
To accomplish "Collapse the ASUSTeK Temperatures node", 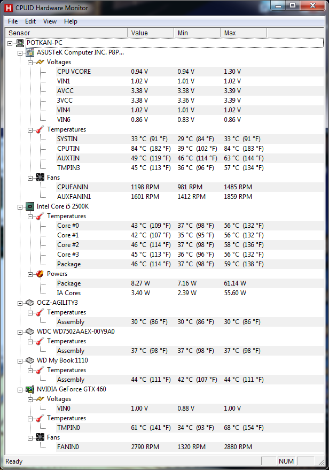I will (x=30, y=130).
